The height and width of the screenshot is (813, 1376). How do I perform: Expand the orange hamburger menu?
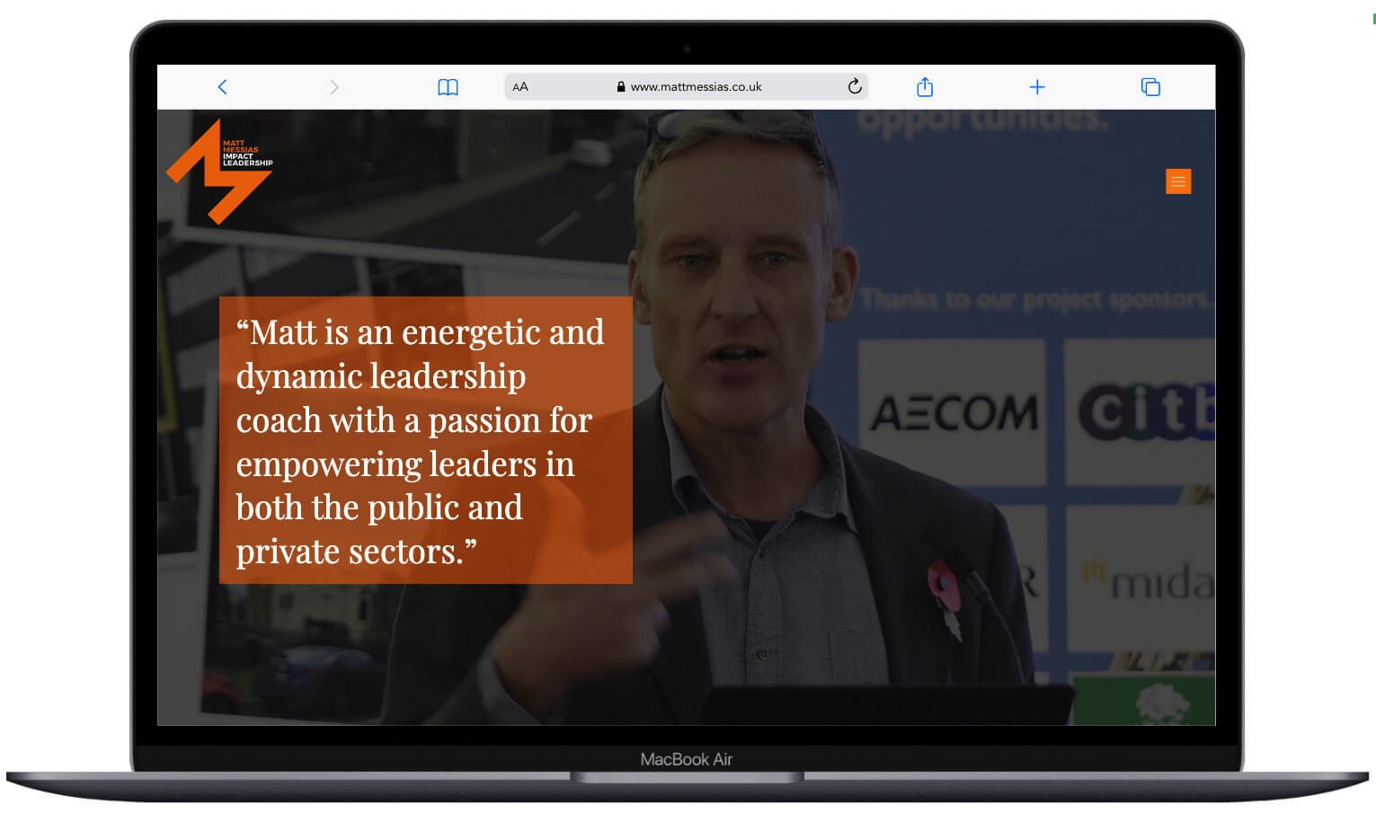[x=1177, y=181]
